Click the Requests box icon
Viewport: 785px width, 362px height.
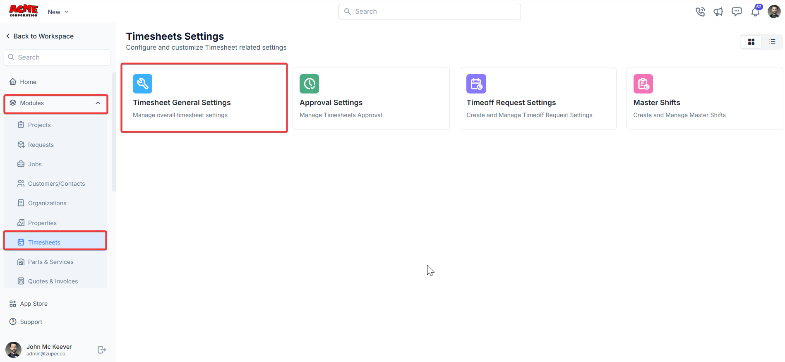(x=21, y=145)
